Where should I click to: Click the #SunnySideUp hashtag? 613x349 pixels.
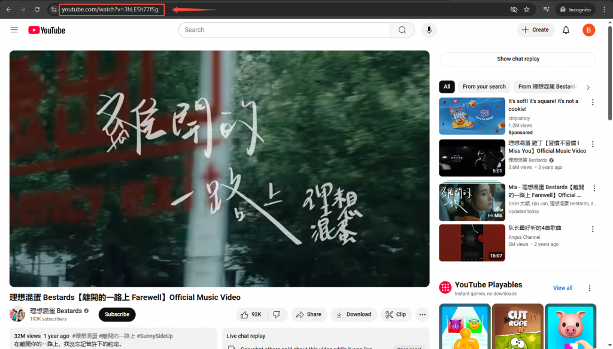[154, 336]
